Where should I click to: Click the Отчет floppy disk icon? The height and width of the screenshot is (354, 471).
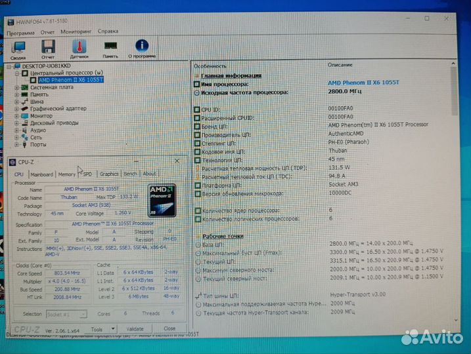(48, 47)
